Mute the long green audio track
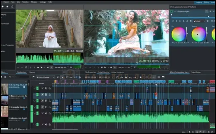This screenshot has height=134, width=216. point(46,113)
